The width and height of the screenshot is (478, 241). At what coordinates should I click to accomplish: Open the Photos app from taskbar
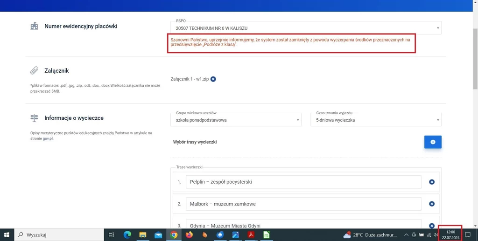pos(235,235)
